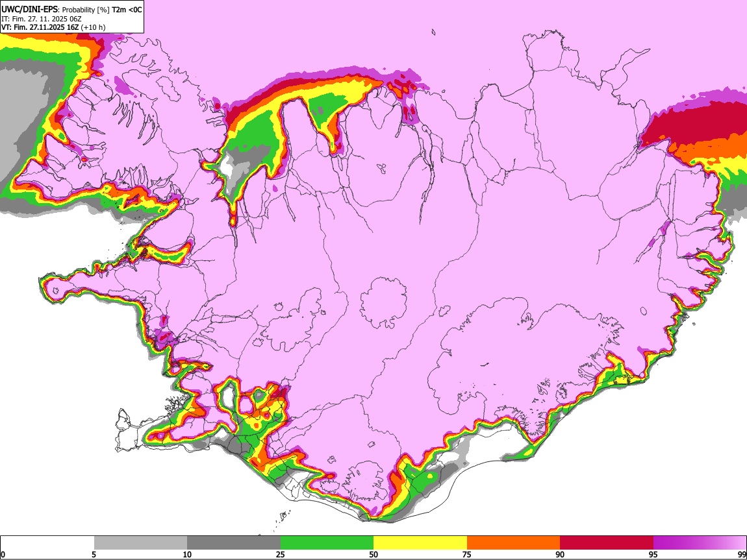Click the 'Probability [%] T2m <0C' label
747x560 pixels.
(102, 10)
